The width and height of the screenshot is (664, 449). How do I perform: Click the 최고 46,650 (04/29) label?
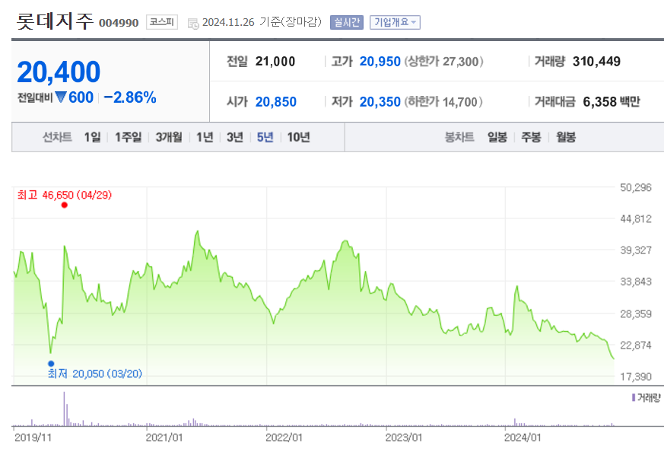tap(65, 195)
